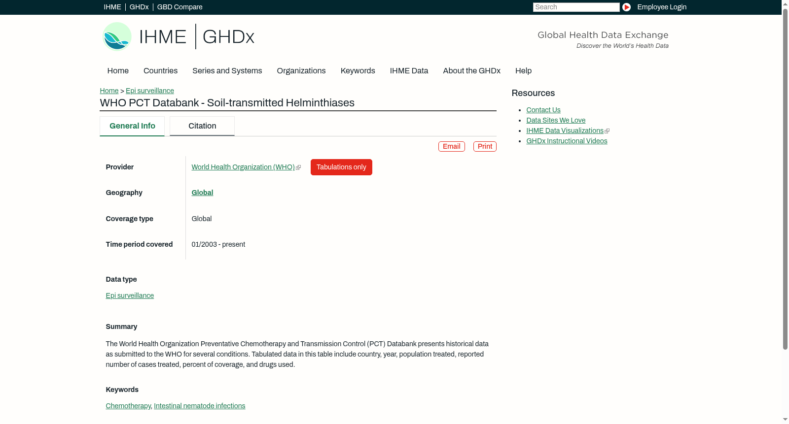Click inside the Search input field
The image size is (789, 424).
(576, 7)
